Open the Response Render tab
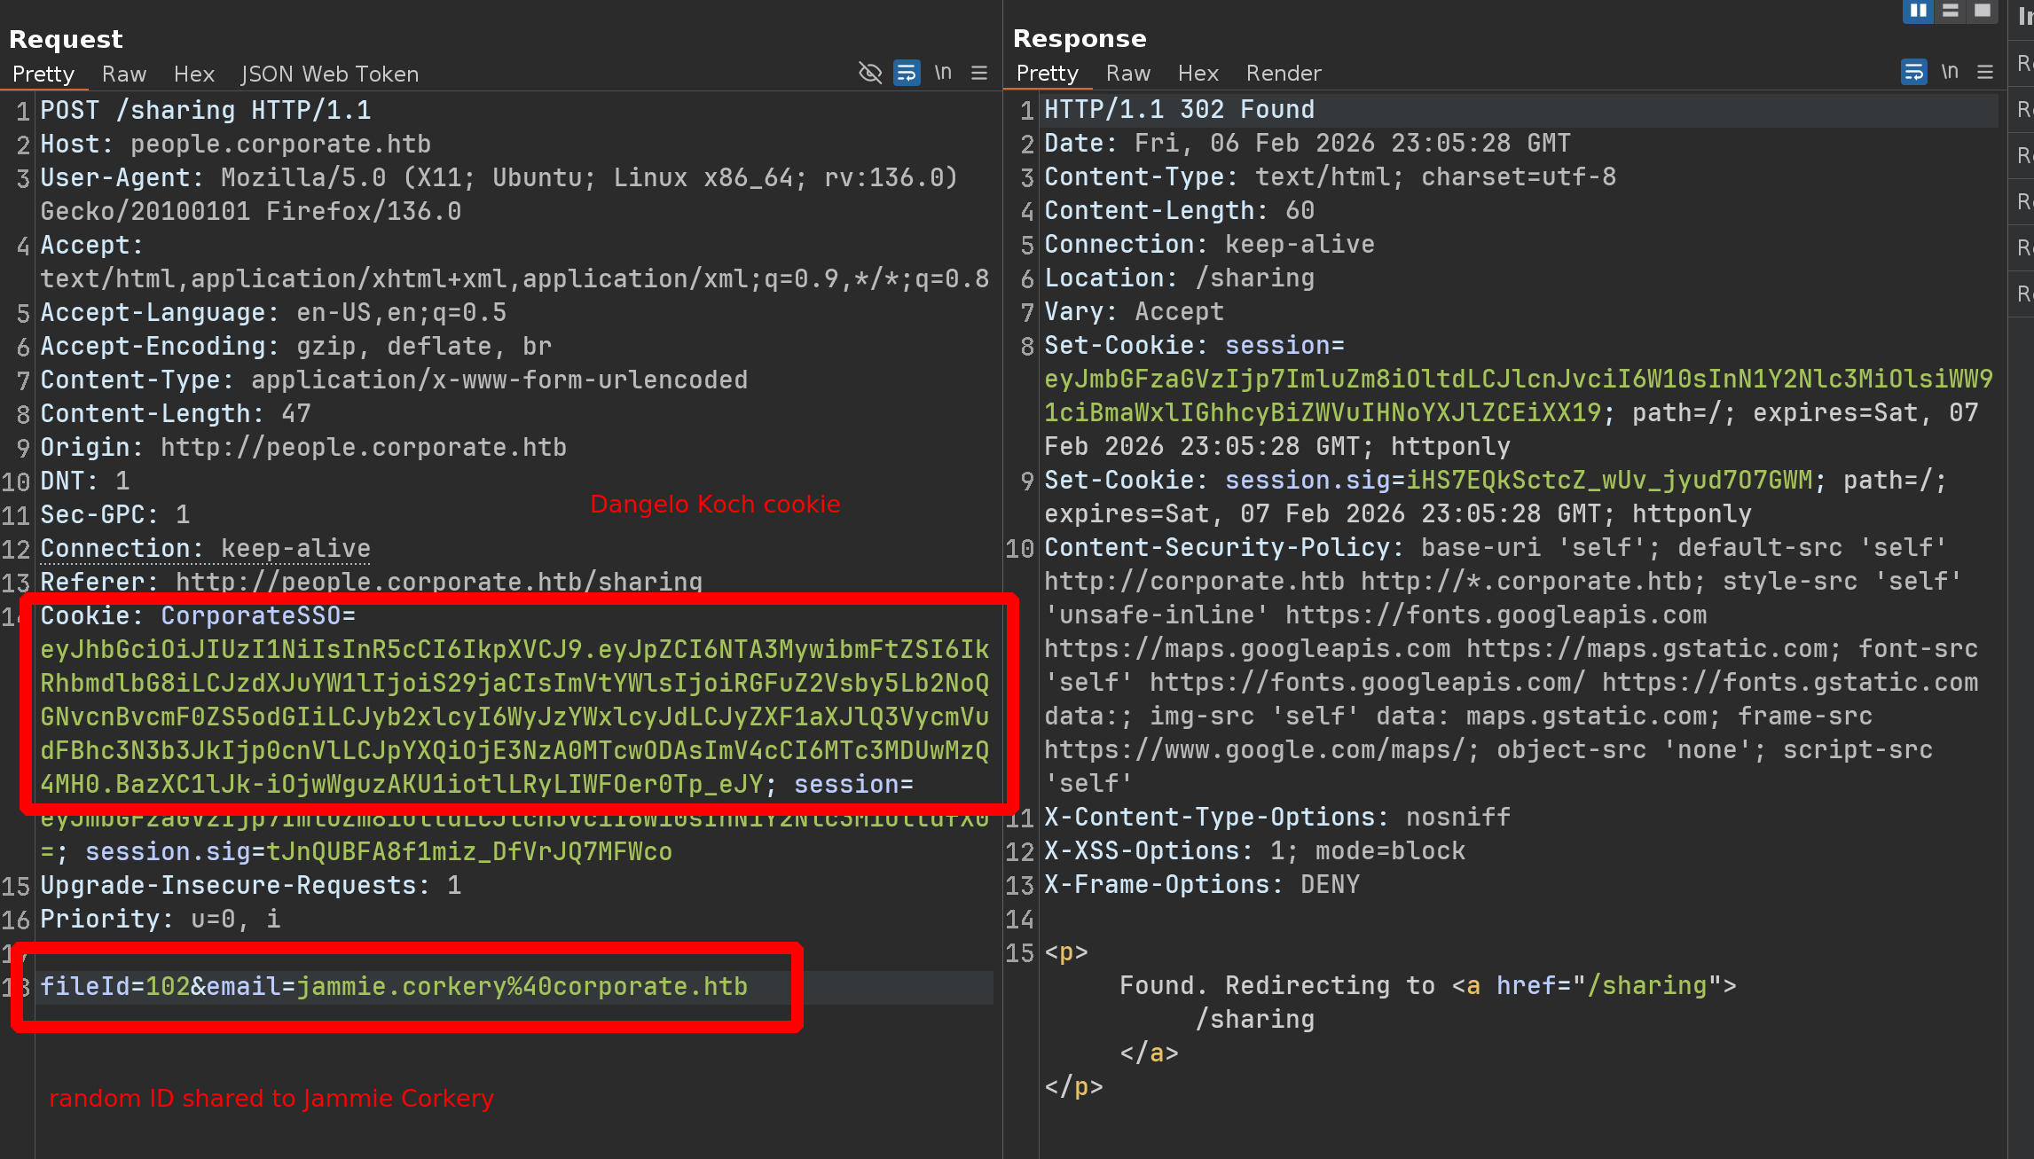2034x1159 pixels. 1283,73
